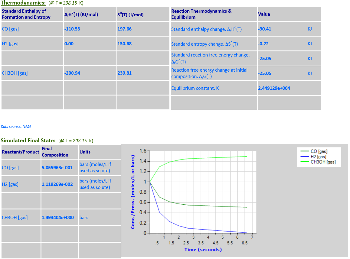Click the Reaction Thermodynamics & Equilibrium header

pyautogui.click(x=201, y=14)
